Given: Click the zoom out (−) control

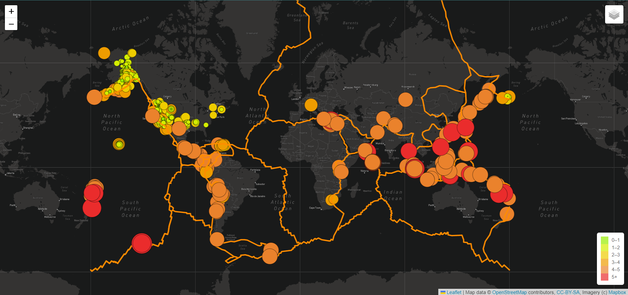Looking at the screenshot, I should 11,24.
